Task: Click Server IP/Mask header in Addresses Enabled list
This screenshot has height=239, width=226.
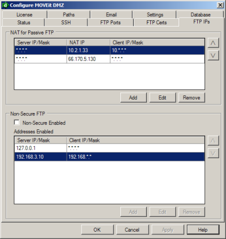Action: pos(41,140)
